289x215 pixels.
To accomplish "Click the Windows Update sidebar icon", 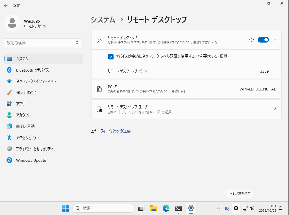I will click(x=9, y=160).
